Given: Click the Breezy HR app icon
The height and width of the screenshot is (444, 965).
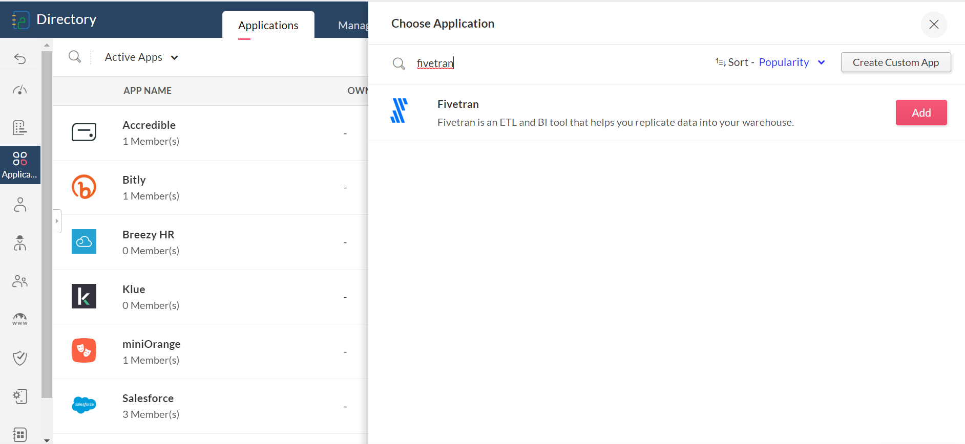Looking at the screenshot, I should 84,241.
